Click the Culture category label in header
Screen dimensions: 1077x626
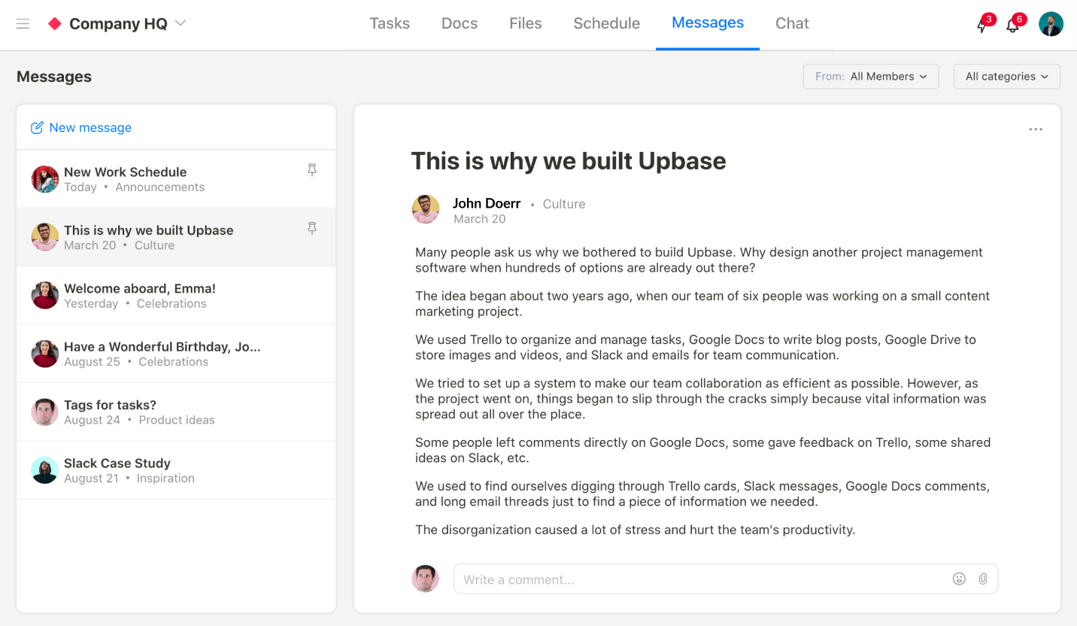(x=564, y=204)
